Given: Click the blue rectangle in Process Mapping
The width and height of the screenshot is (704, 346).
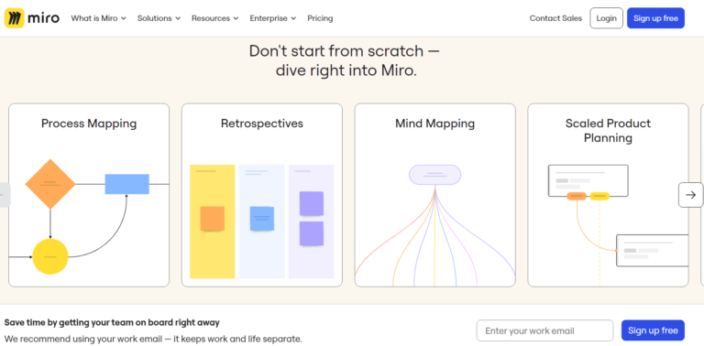Looking at the screenshot, I should click(x=127, y=184).
